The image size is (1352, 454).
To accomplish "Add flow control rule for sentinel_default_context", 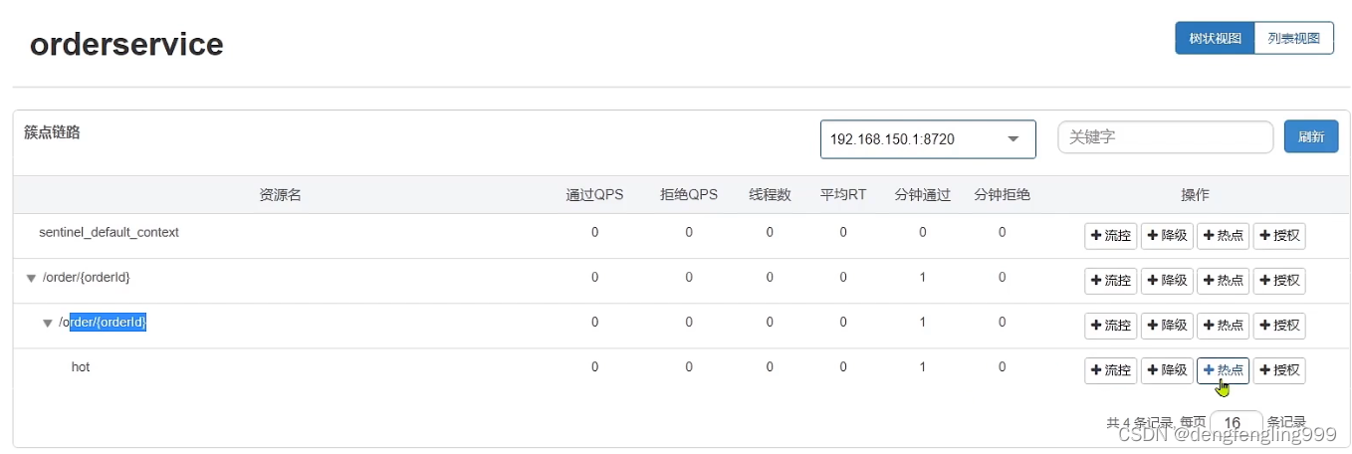I will coord(1110,236).
